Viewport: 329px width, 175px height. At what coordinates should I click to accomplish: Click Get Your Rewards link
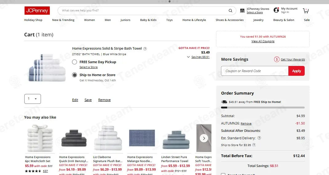pyautogui.click(x=293, y=59)
